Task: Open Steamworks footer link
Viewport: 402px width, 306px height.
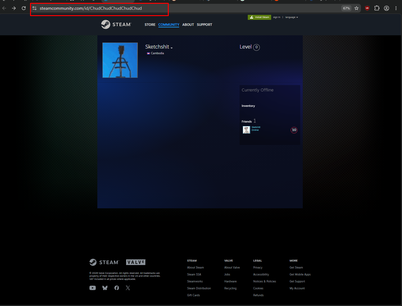Action: pyautogui.click(x=195, y=281)
